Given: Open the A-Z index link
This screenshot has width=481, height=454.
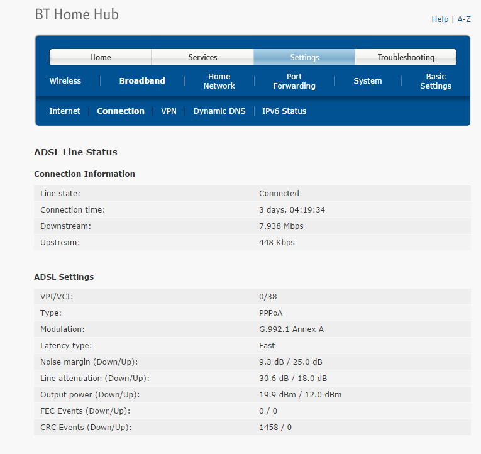Looking at the screenshot, I should 464,19.
